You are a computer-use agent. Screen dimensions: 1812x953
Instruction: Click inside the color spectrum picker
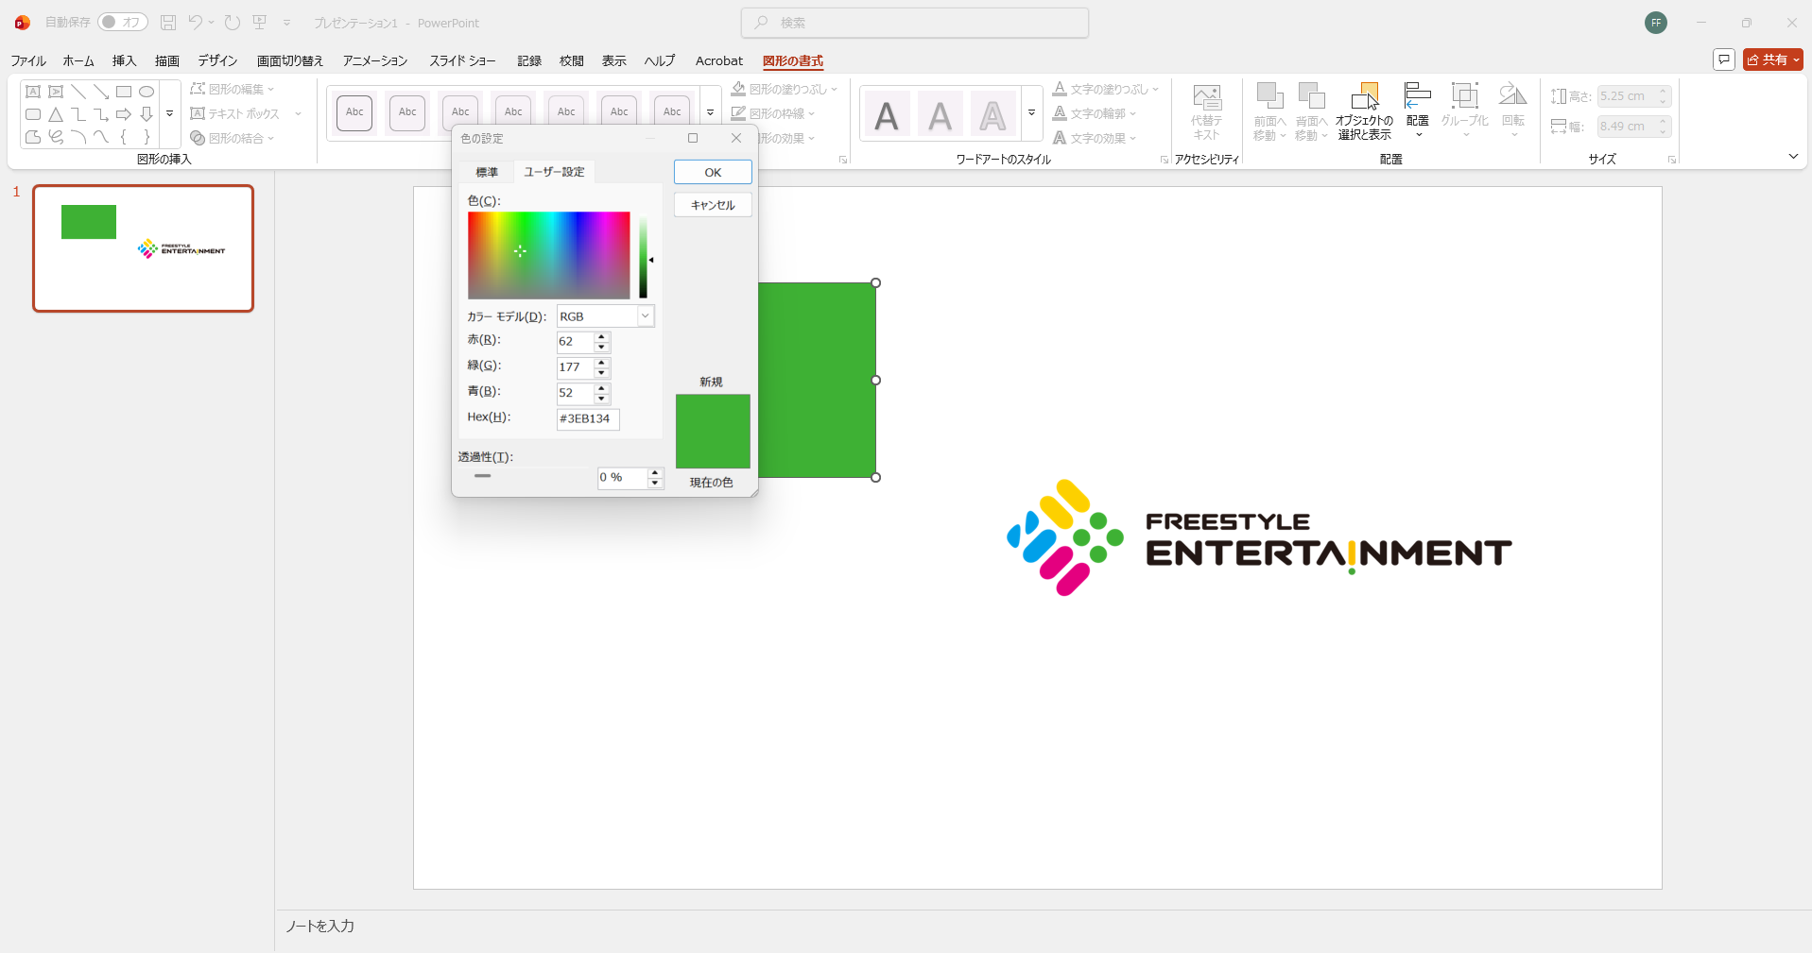pos(548,255)
